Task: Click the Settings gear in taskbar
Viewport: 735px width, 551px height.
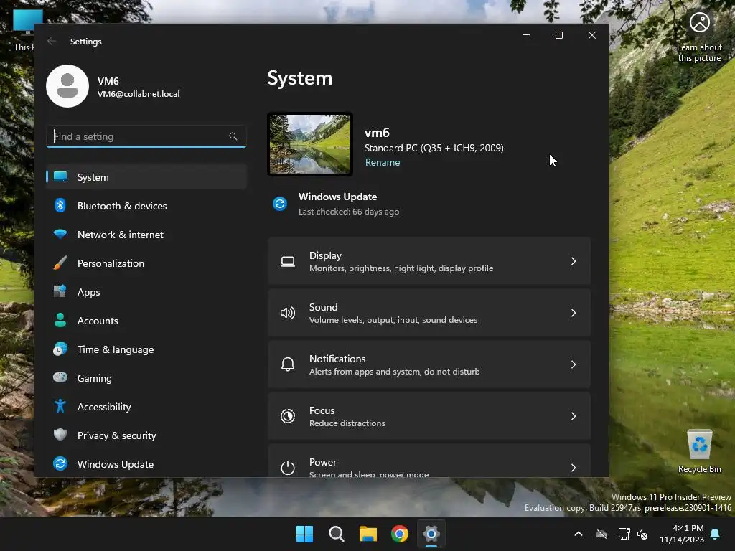Action: tap(431, 534)
